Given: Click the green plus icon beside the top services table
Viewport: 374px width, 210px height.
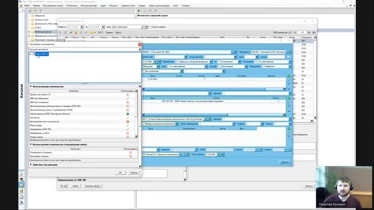Looking at the screenshot, I should coord(289,76).
